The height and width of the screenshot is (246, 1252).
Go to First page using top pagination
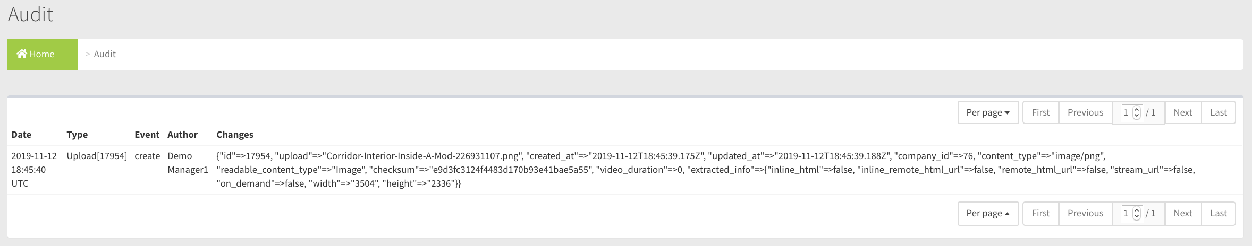point(1040,112)
